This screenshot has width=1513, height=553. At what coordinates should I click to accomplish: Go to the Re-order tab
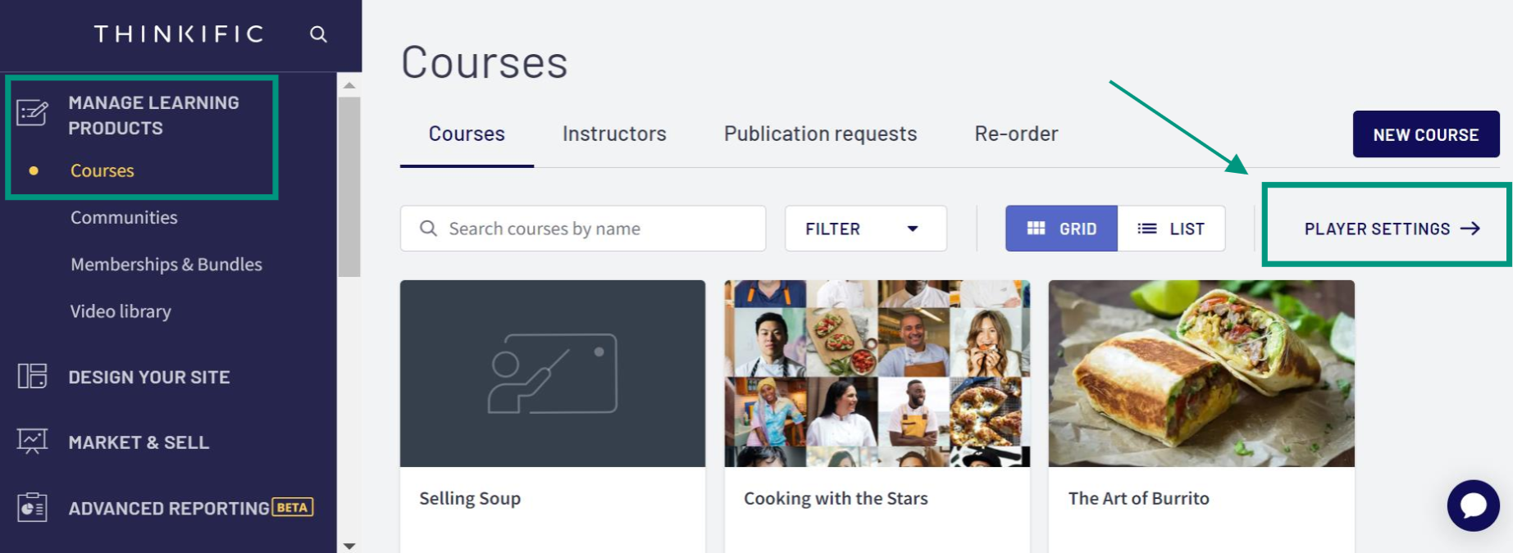click(1016, 134)
